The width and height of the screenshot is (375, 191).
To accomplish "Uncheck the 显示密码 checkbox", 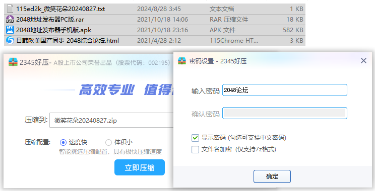I will (x=195, y=138).
